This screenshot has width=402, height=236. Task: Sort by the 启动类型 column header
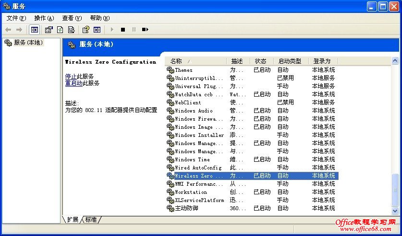click(x=291, y=61)
